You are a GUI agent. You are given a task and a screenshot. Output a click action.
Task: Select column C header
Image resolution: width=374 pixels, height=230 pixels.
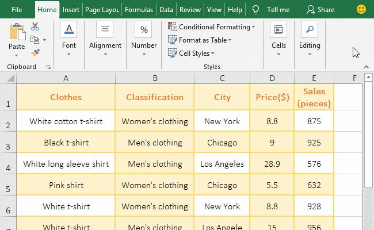point(222,78)
